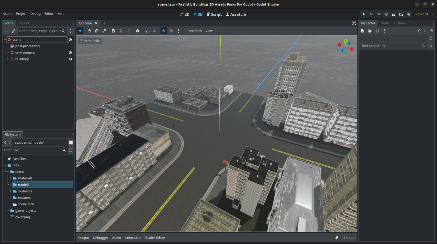437x244 pixels.
Task: Toggle lock on selected node
Action: pyautogui.click(x=121, y=31)
